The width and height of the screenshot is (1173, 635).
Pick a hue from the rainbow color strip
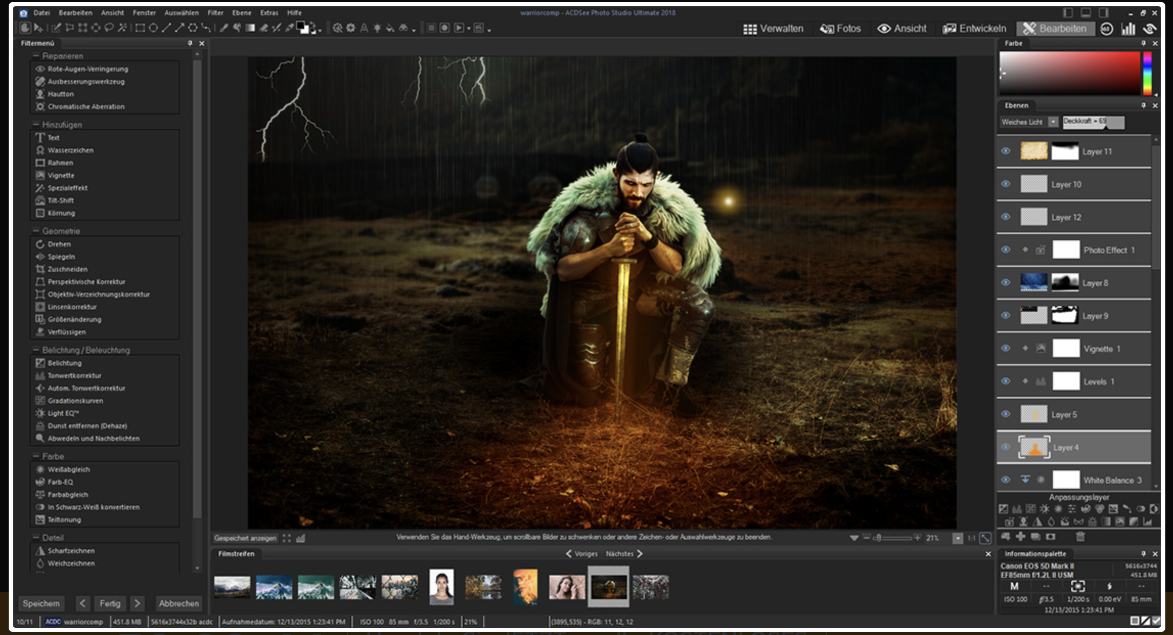click(1147, 73)
